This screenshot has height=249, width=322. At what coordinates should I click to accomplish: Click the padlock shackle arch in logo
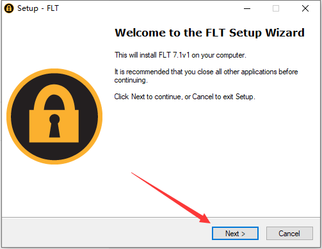click(x=54, y=97)
